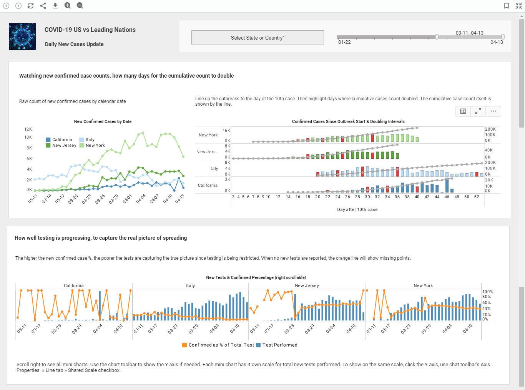Click the next (forward) arrow icon
Screen dimensions: 525x390
pos(18,6)
